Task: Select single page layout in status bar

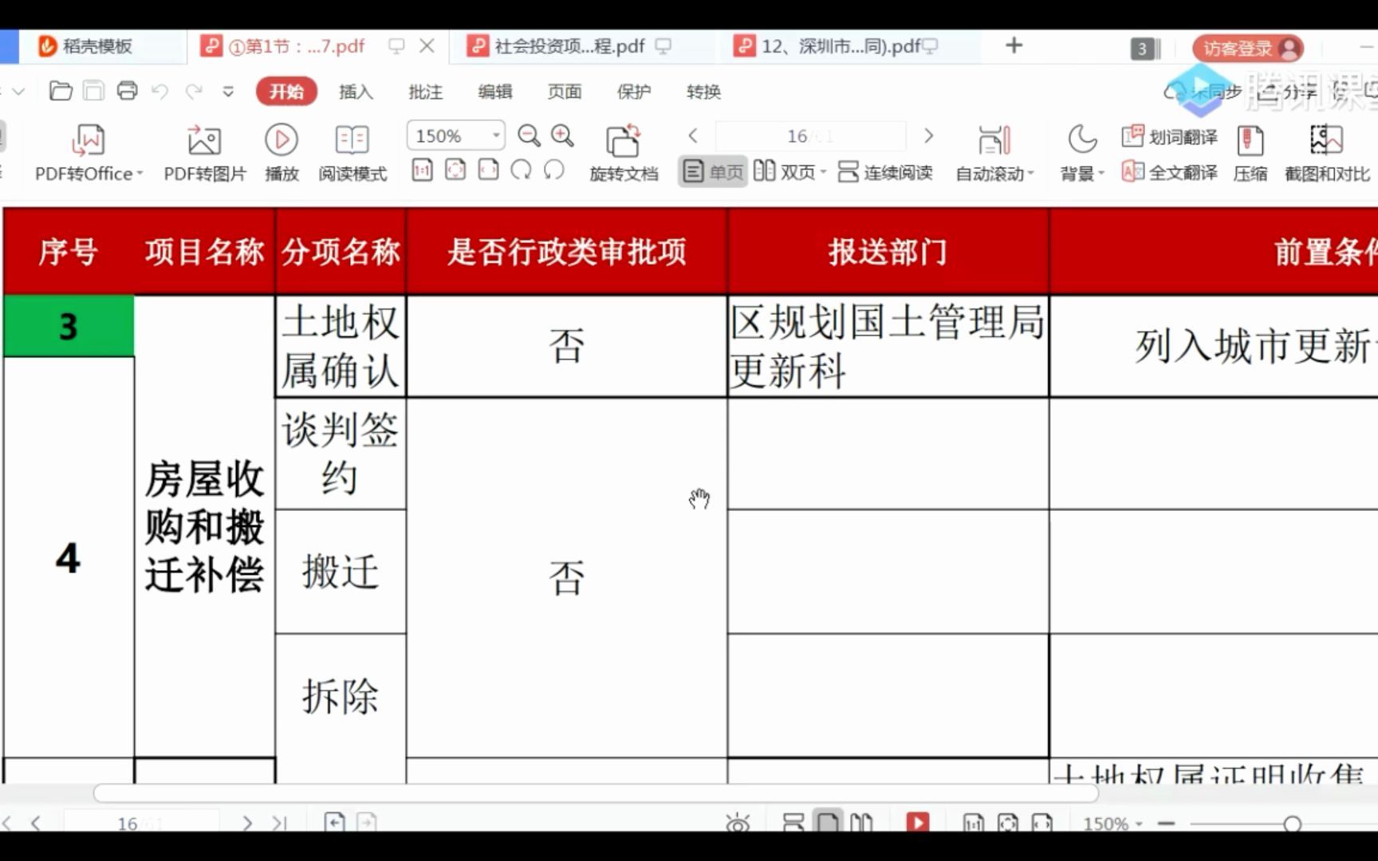Action: tap(828, 821)
